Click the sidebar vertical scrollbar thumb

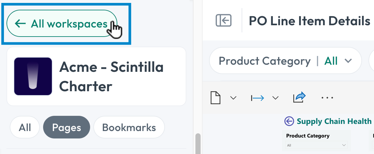(198, 144)
